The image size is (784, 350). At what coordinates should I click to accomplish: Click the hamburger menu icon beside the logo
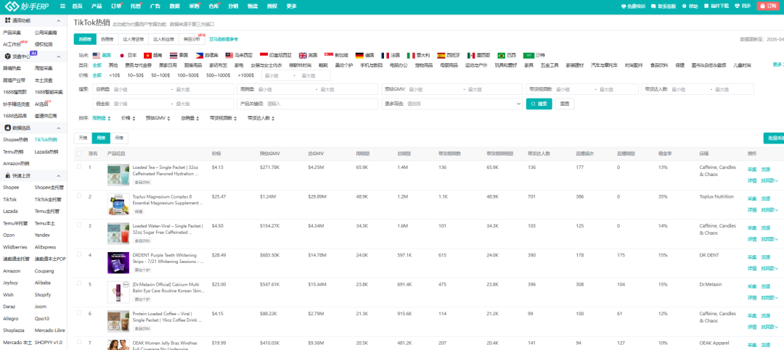coord(62,6)
